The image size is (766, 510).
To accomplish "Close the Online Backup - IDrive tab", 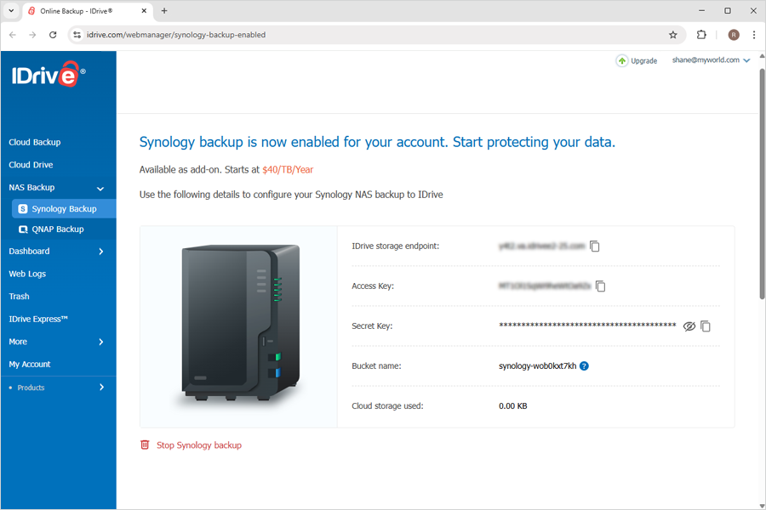I will 144,11.
